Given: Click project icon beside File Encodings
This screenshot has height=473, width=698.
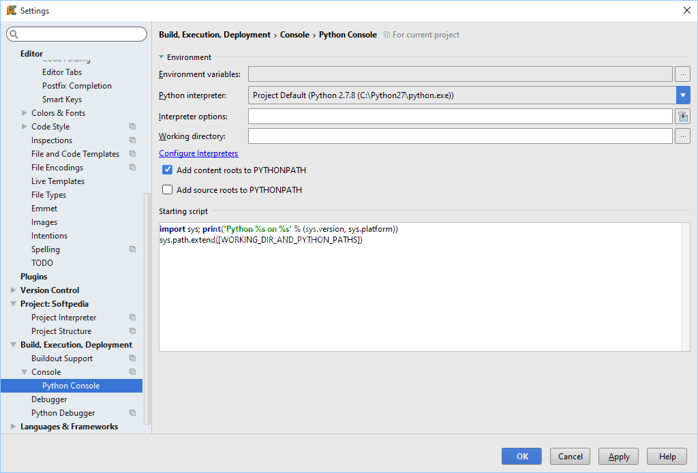Looking at the screenshot, I should point(132,167).
